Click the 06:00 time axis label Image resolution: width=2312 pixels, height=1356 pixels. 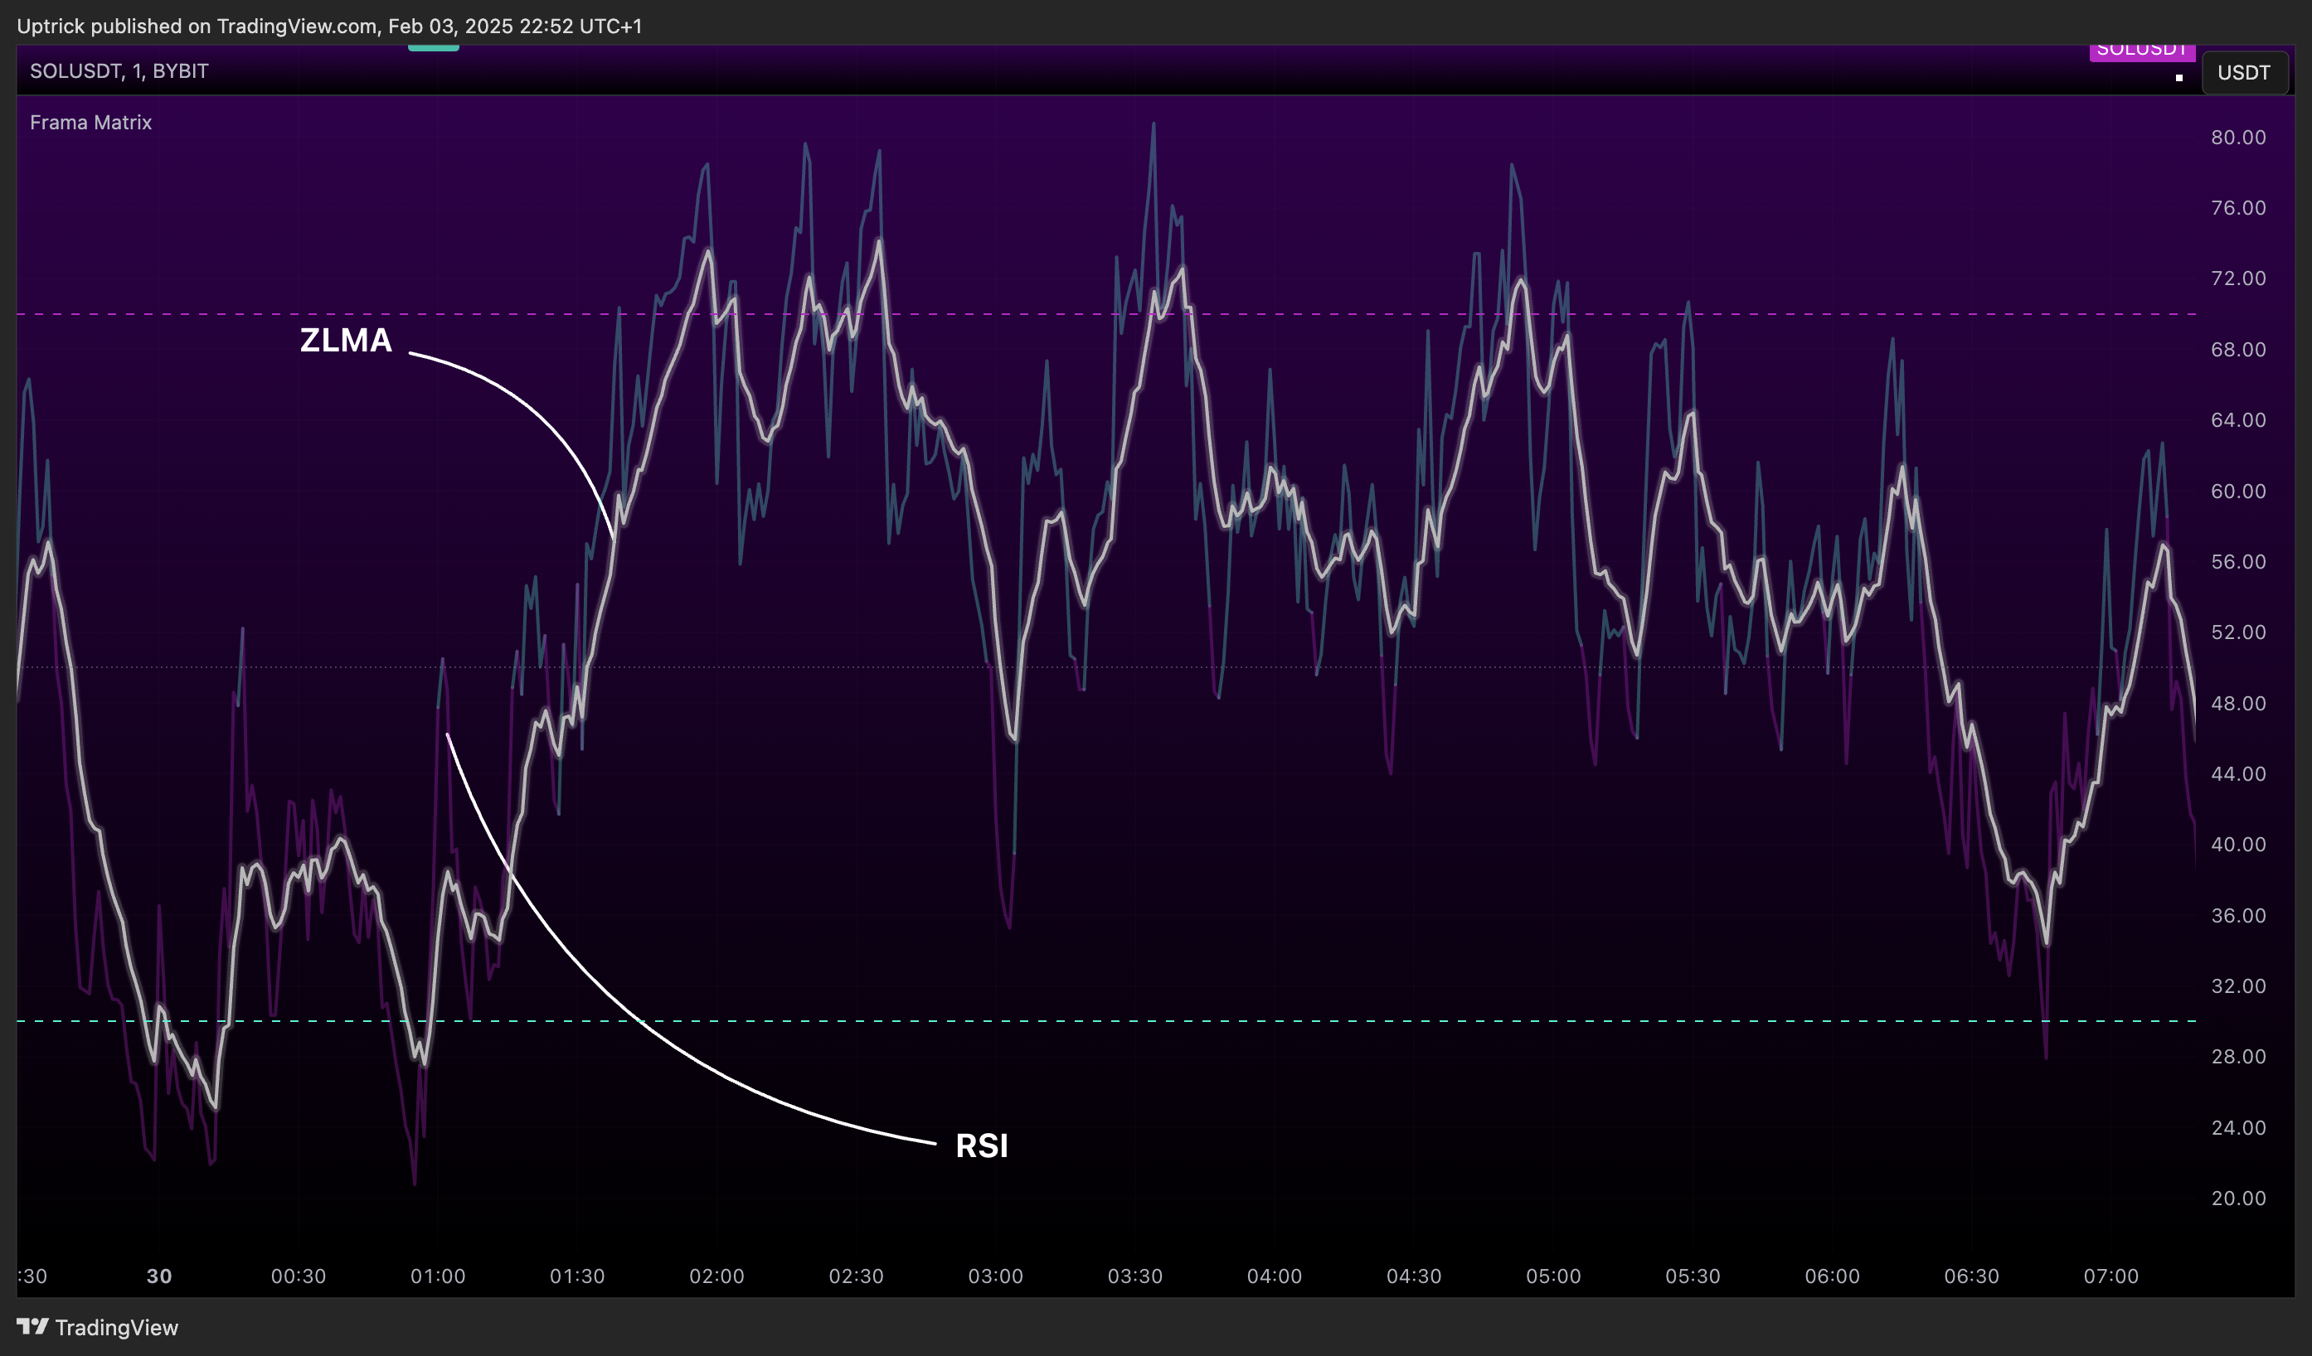(1832, 1276)
